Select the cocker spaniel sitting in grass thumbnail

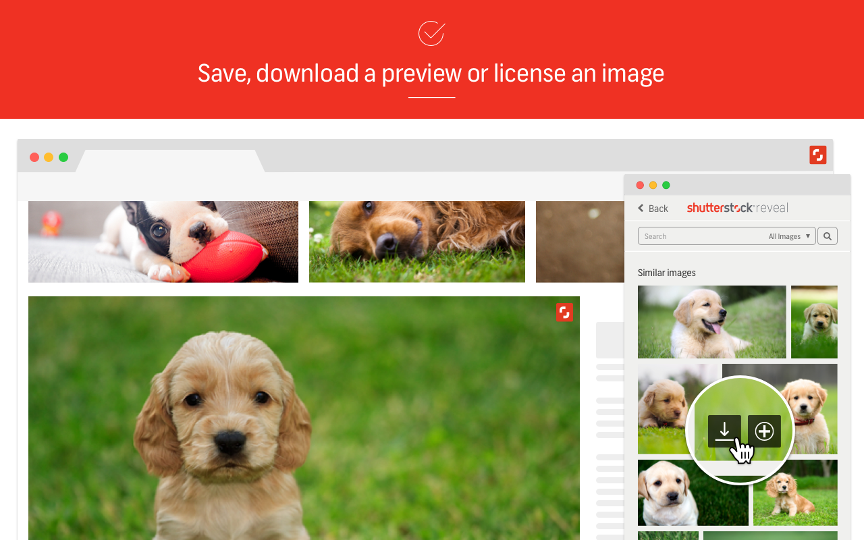(795, 492)
